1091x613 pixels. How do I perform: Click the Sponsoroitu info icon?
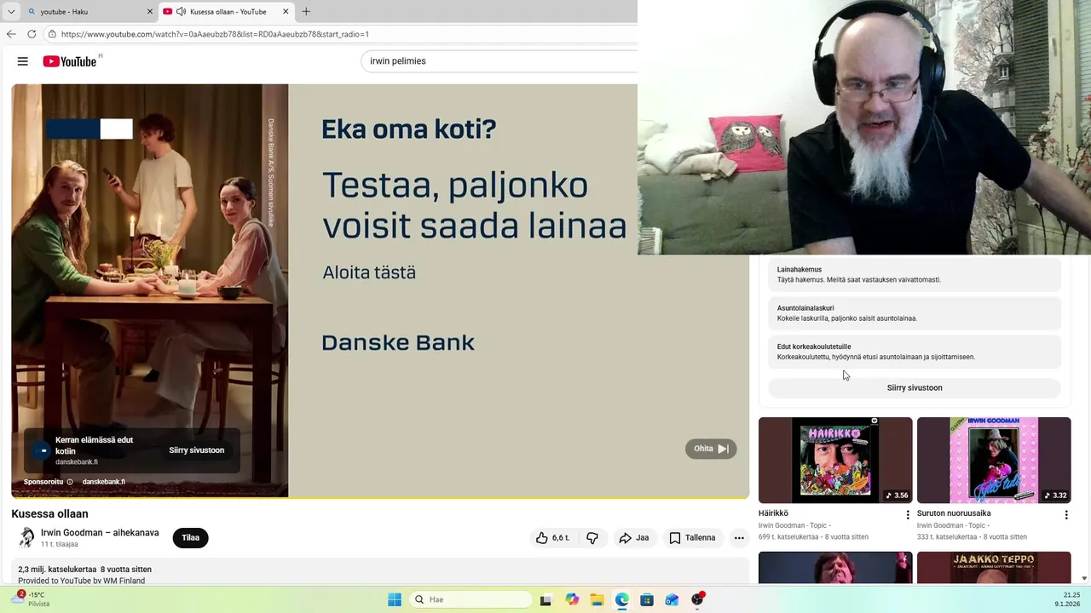click(70, 482)
